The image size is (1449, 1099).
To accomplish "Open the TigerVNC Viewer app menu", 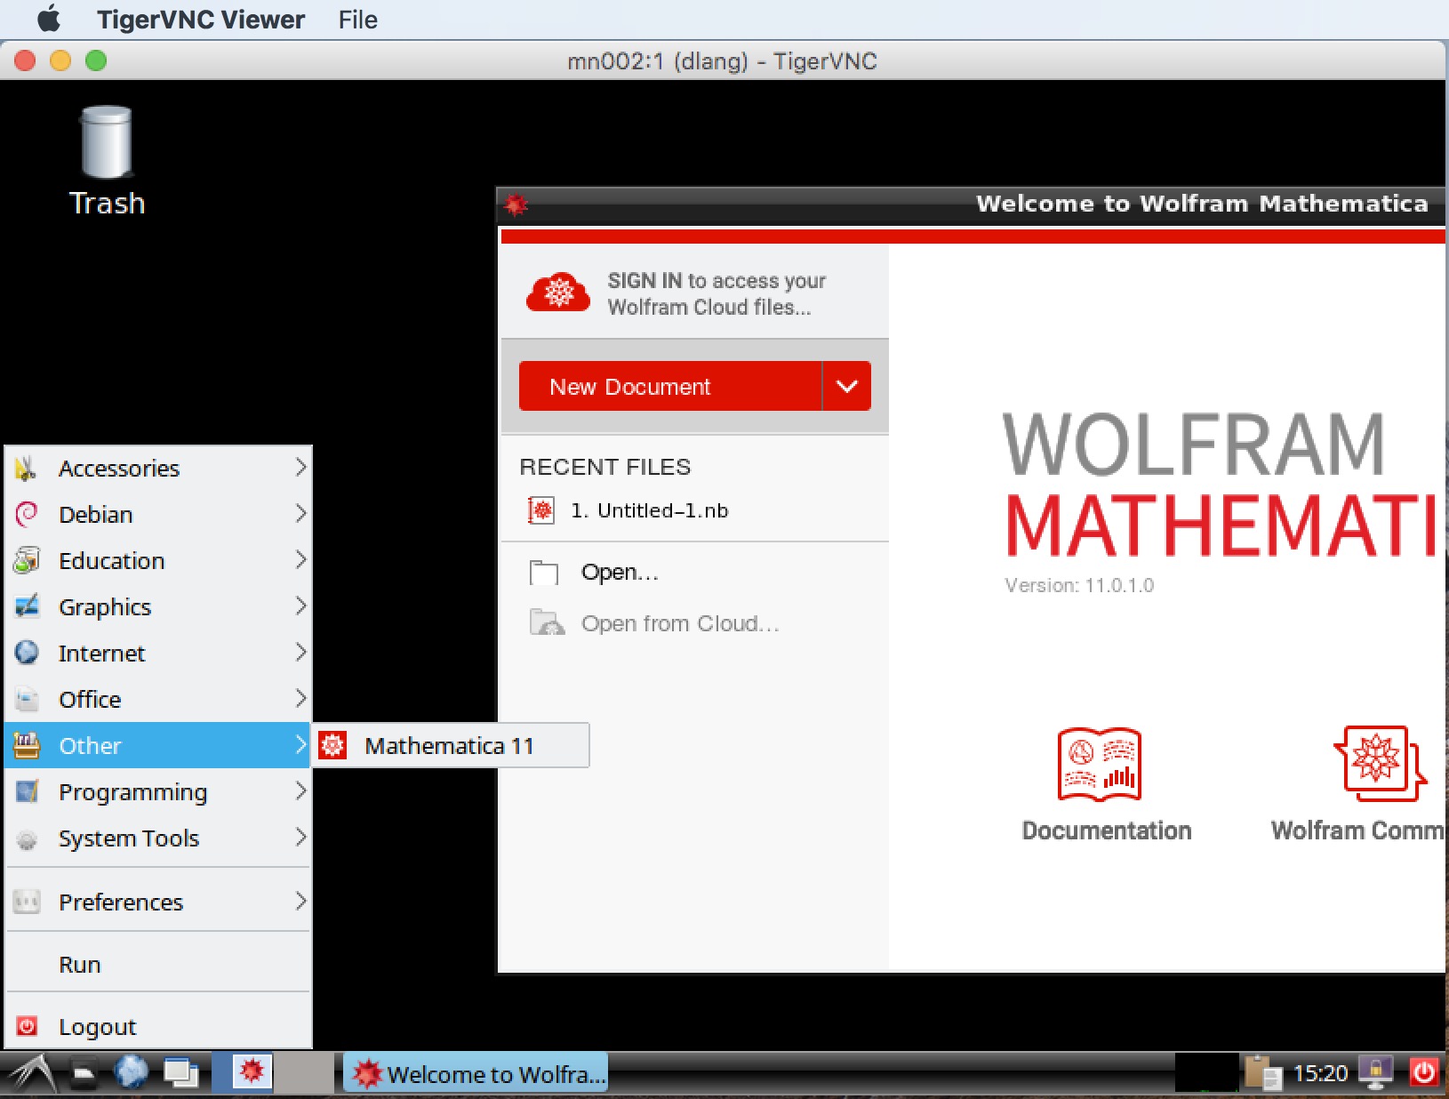I will click(x=201, y=20).
